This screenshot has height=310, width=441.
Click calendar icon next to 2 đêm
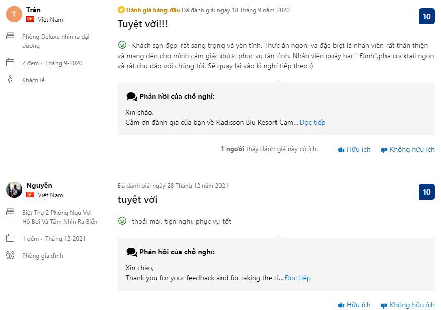(10, 63)
